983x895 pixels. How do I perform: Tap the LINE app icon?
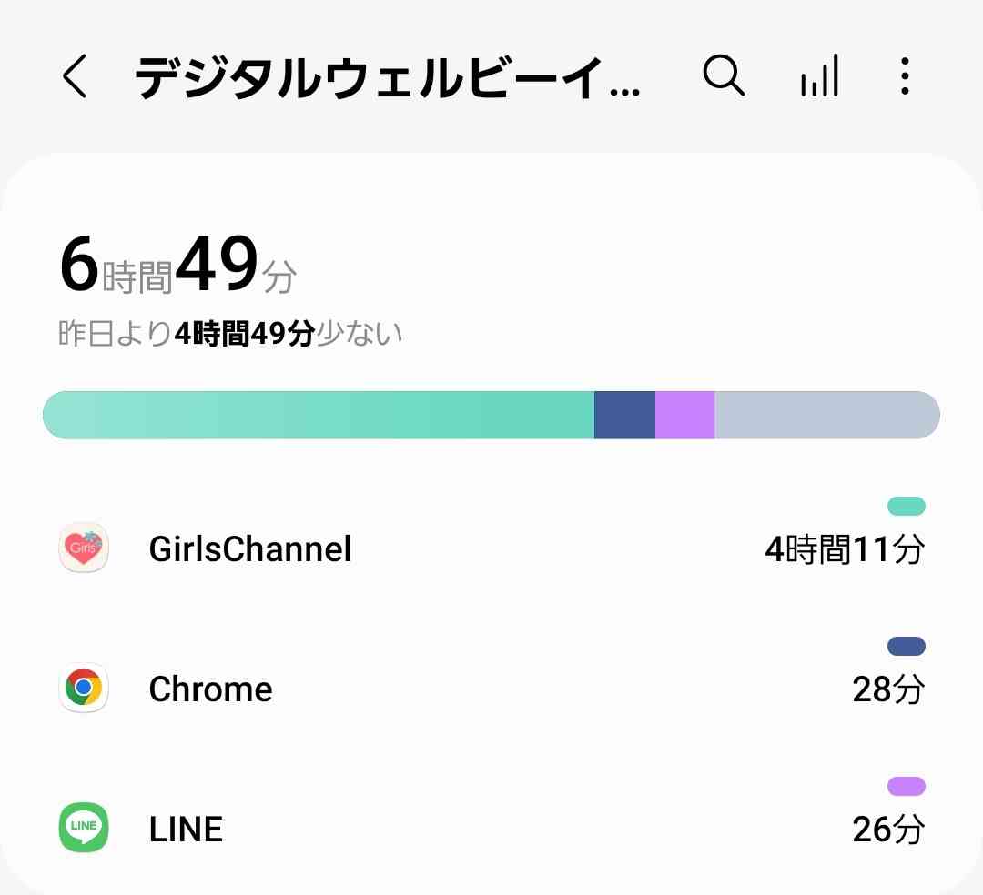(84, 828)
